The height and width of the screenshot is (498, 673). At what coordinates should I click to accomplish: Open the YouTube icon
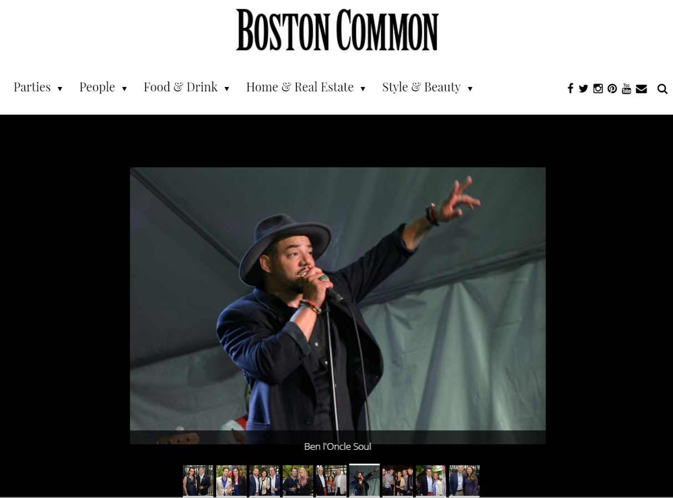[x=626, y=89]
